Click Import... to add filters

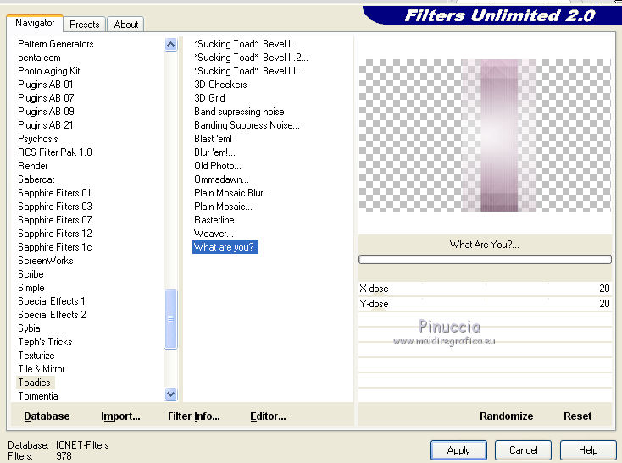[x=120, y=416]
